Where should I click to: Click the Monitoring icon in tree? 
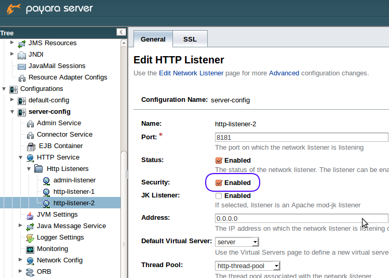[30, 249]
